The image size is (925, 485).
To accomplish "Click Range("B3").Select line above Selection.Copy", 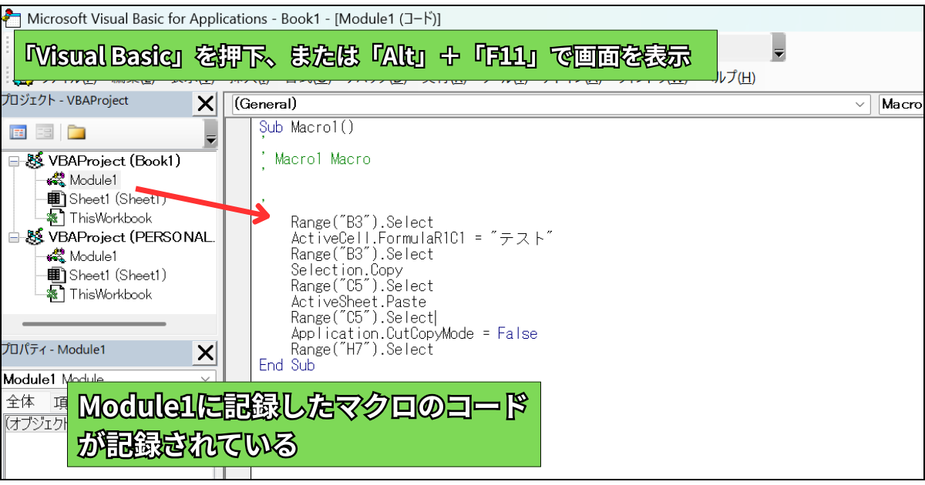I will tap(362, 254).
